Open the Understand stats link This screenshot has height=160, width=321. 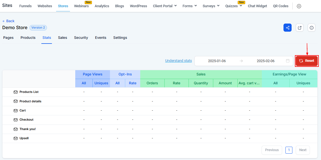(179, 60)
